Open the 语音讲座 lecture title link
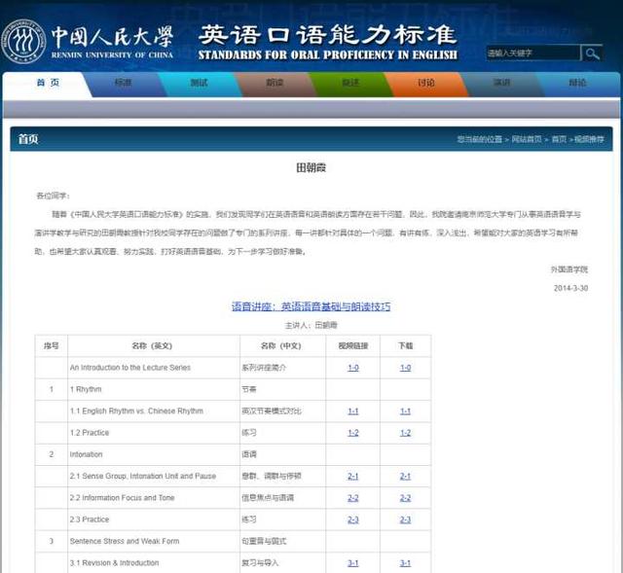This screenshot has width=623, height=573. tap(311, 306)
